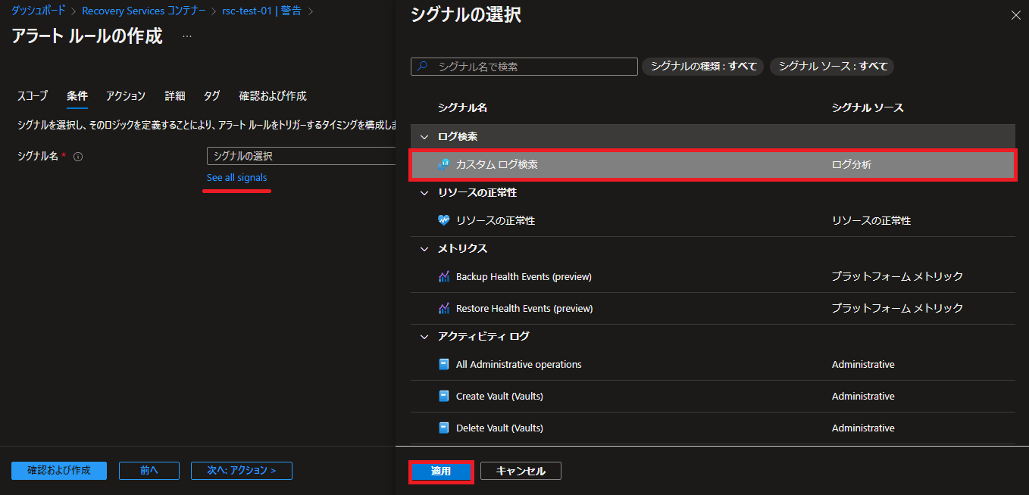Open the ellipsis menu beside アラート ルールの作成
Viewport: 1029px width, 495px height.
click(187, 36)
